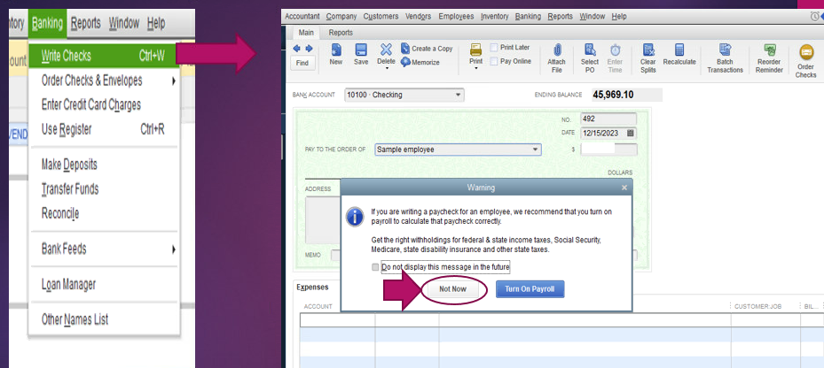Viewport: 824px width, 368px height.
Task: Close the Warning dialog with X
Action: click(x=624, y=188)
